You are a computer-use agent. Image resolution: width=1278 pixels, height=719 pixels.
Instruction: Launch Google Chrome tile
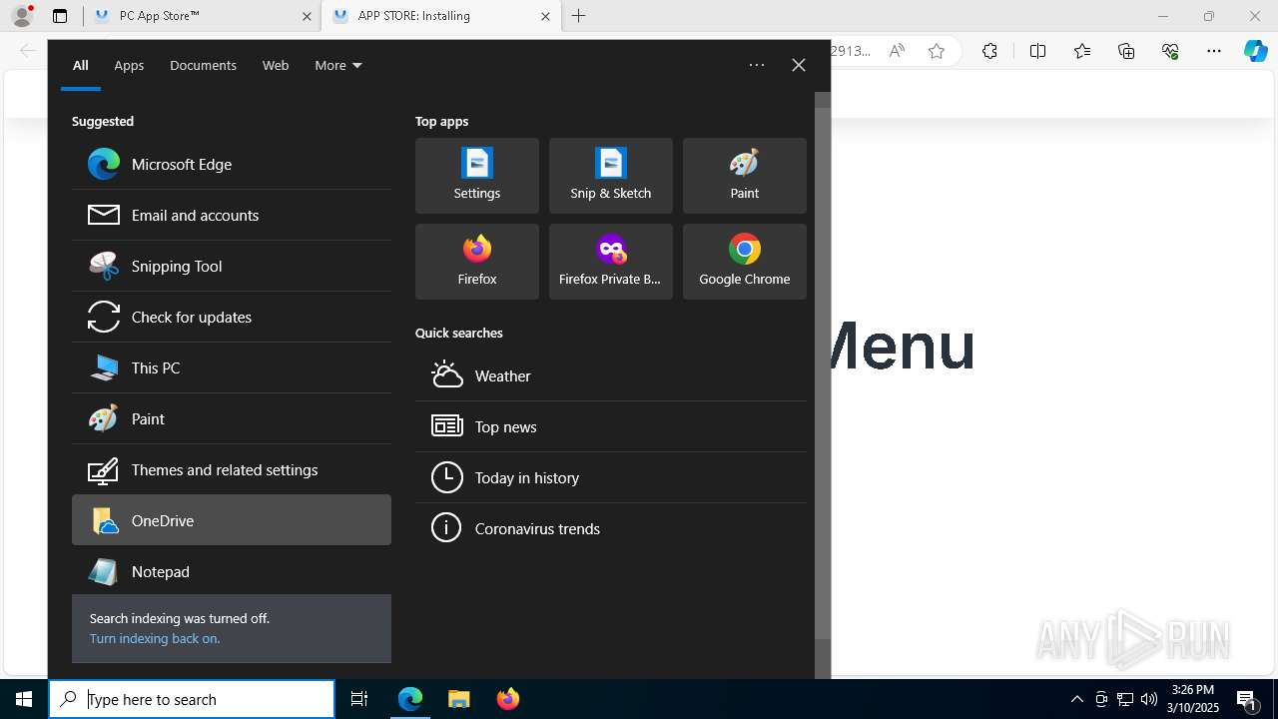[x=745, y=262]
